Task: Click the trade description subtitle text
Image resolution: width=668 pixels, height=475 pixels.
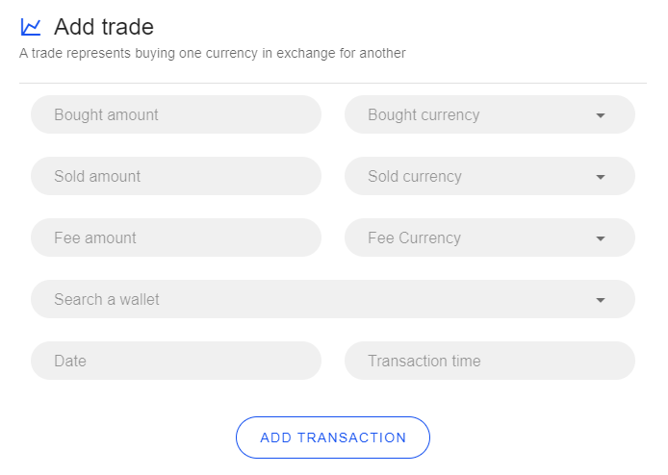Action: (212, 53)
